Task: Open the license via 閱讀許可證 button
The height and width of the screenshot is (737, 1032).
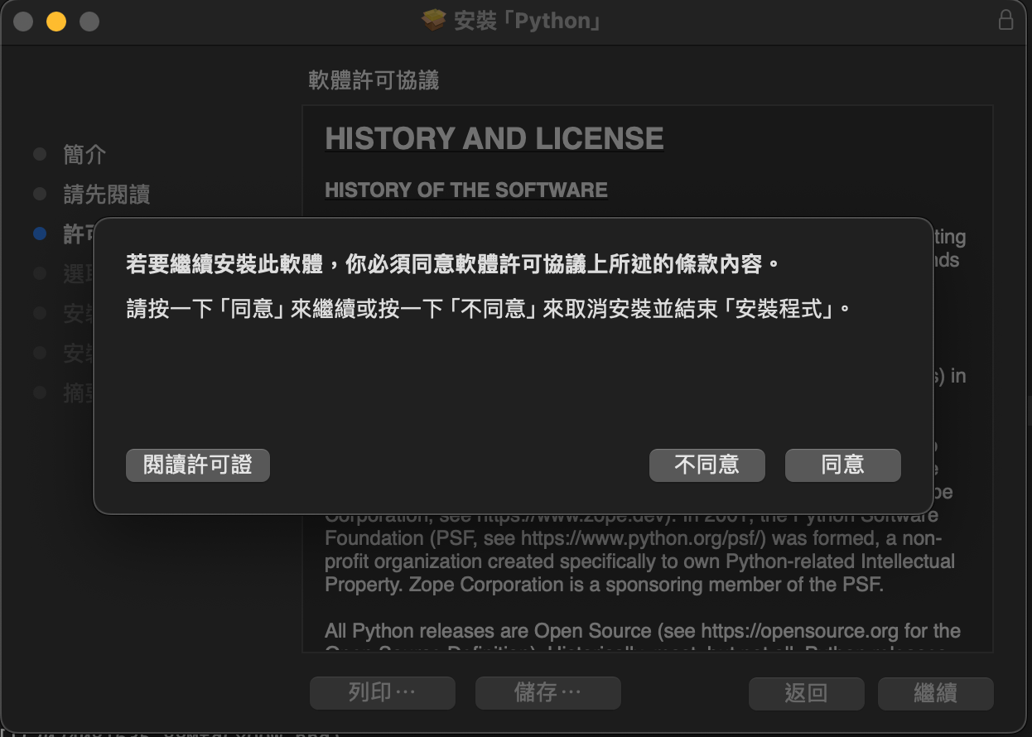Action: [198, 465]
